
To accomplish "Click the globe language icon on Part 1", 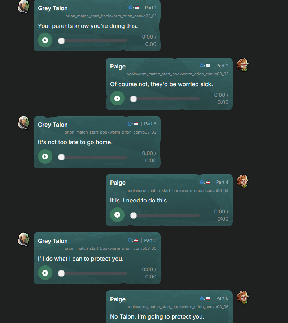I will tap(130, 8).
